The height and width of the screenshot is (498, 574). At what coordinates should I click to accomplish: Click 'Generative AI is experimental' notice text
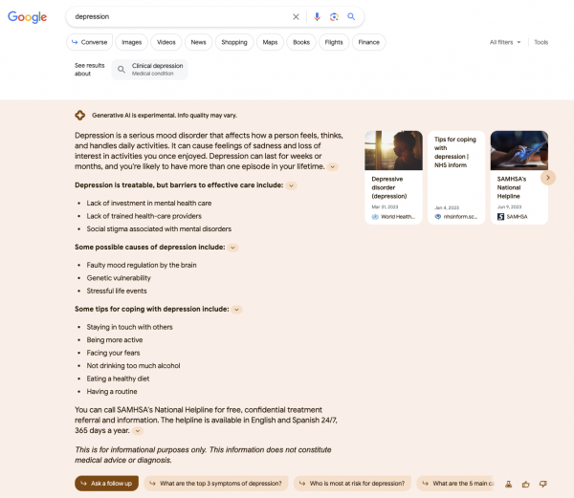pyautogui.click(x=165, y=115)
